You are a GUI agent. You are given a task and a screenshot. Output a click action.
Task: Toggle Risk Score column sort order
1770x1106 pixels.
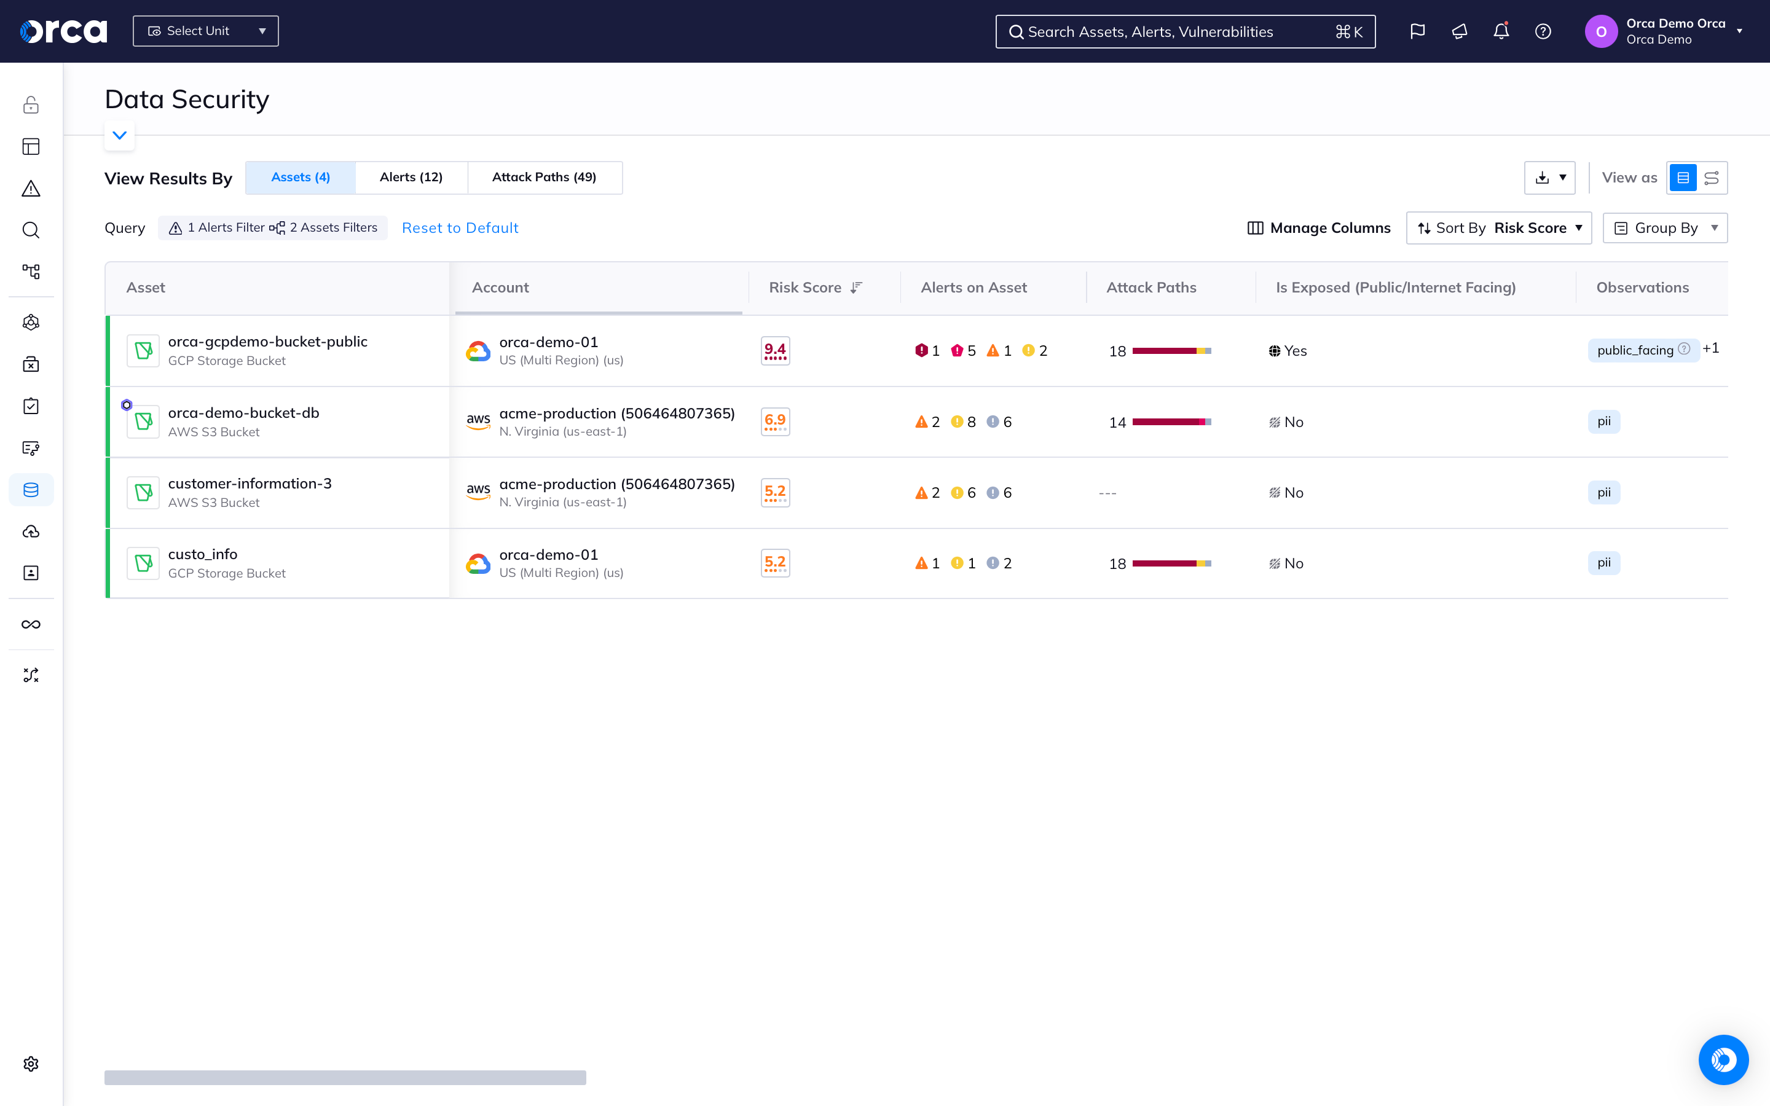[857, 288]
